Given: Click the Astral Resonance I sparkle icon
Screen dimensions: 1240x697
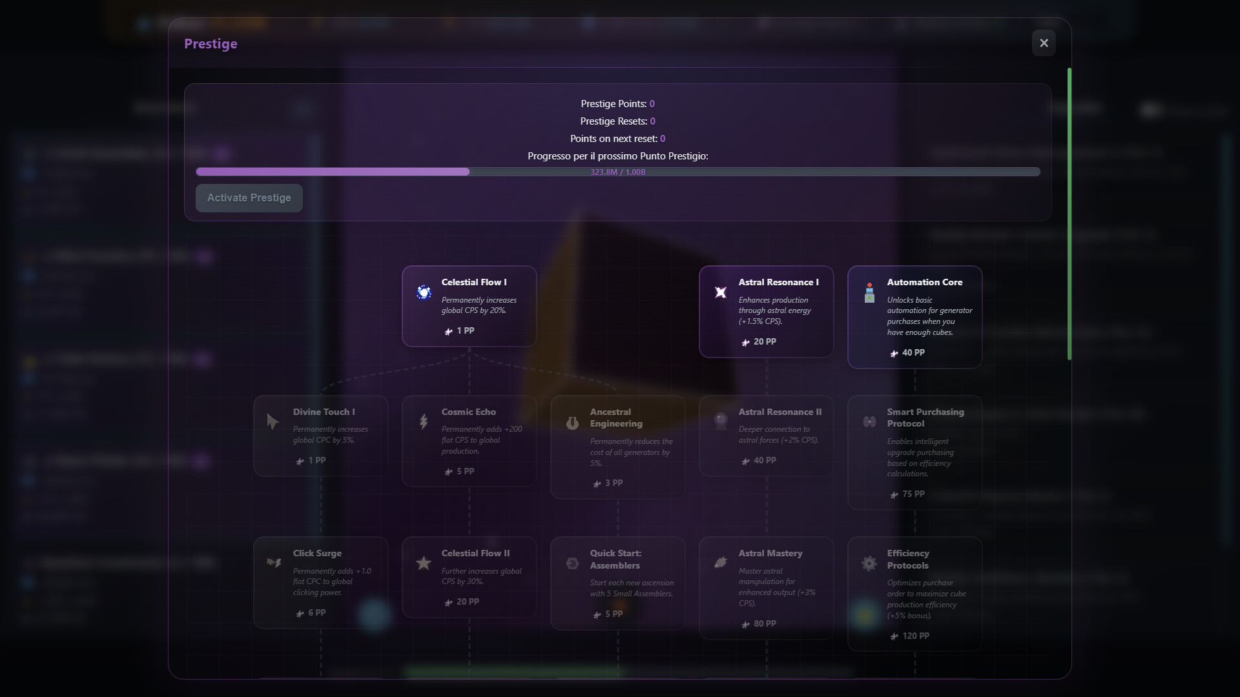Looking at the screenshot, I should [x=720, y=292].
